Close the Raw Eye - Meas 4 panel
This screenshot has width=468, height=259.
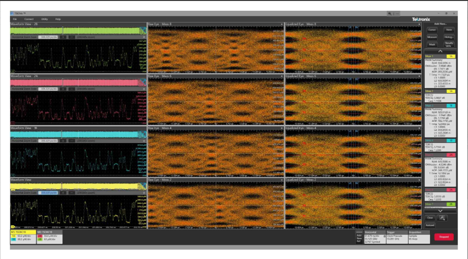coord(282,128)
